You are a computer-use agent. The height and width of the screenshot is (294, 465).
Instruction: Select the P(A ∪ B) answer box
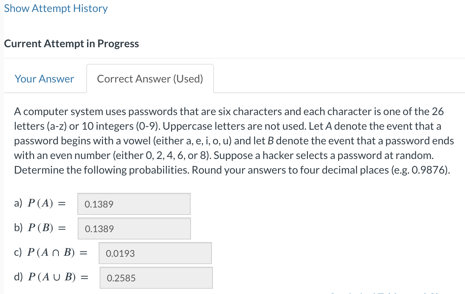pos(156,277)
